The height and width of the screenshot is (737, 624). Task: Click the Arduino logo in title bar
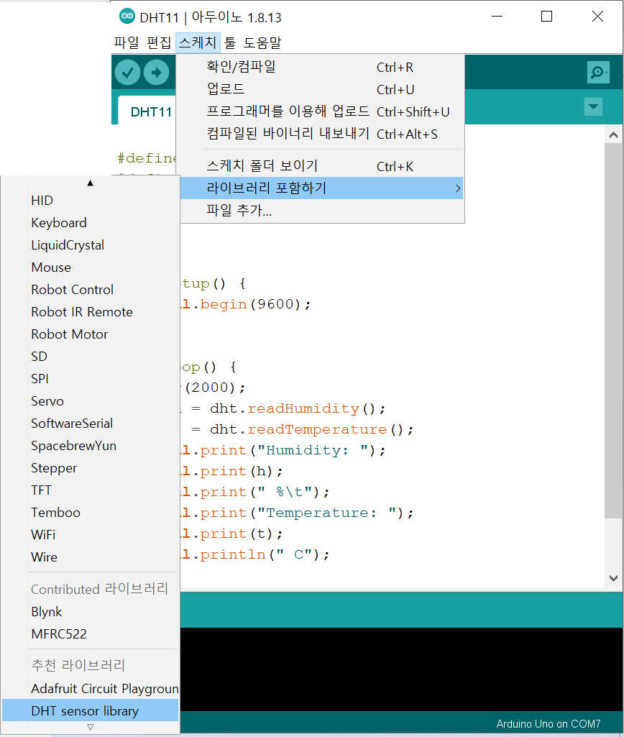pos(127,17)
